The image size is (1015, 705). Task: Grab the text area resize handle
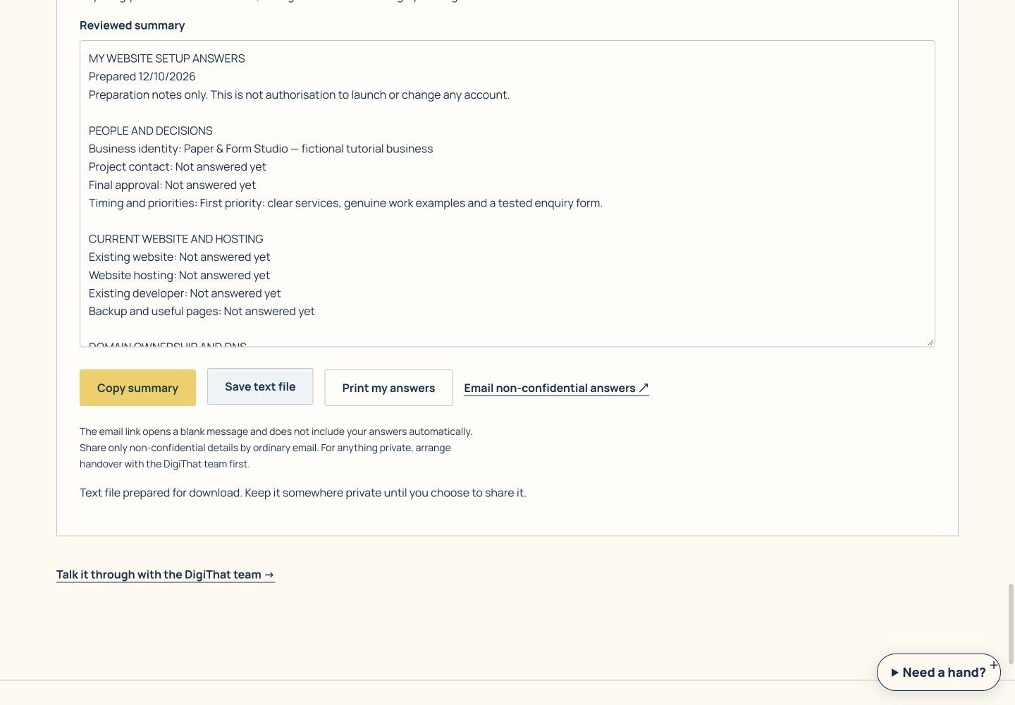tap(930, 342)
